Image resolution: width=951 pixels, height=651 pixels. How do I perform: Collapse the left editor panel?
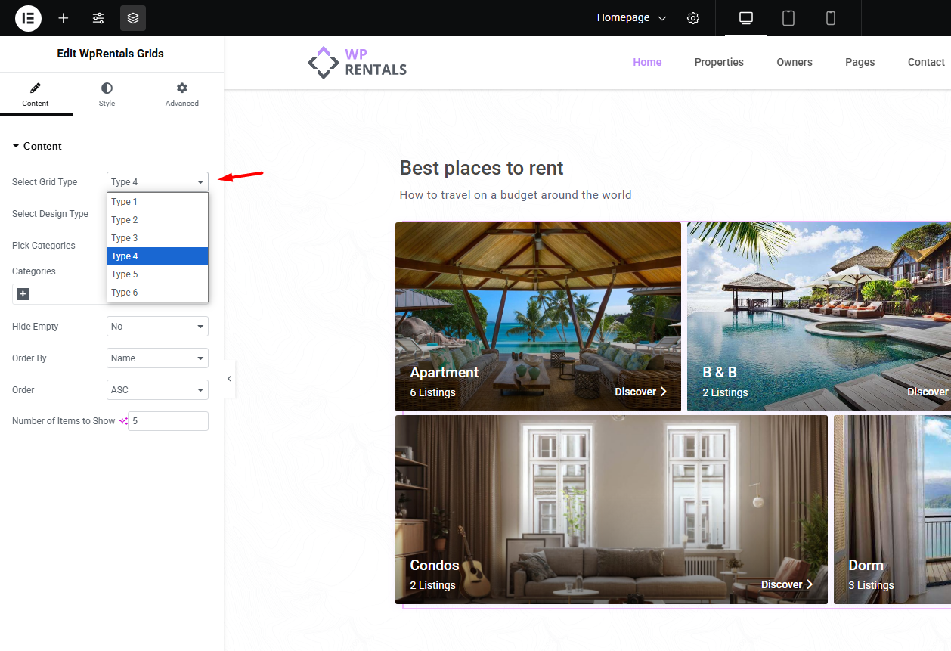(x=229, y=379)
